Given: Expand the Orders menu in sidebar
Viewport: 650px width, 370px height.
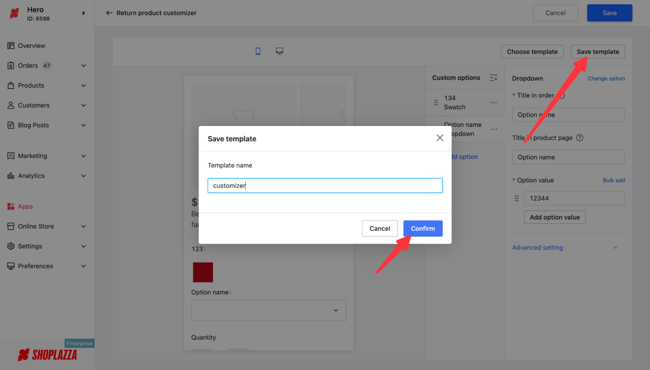Looking at the screenshot, I should [x=83, y=66].
